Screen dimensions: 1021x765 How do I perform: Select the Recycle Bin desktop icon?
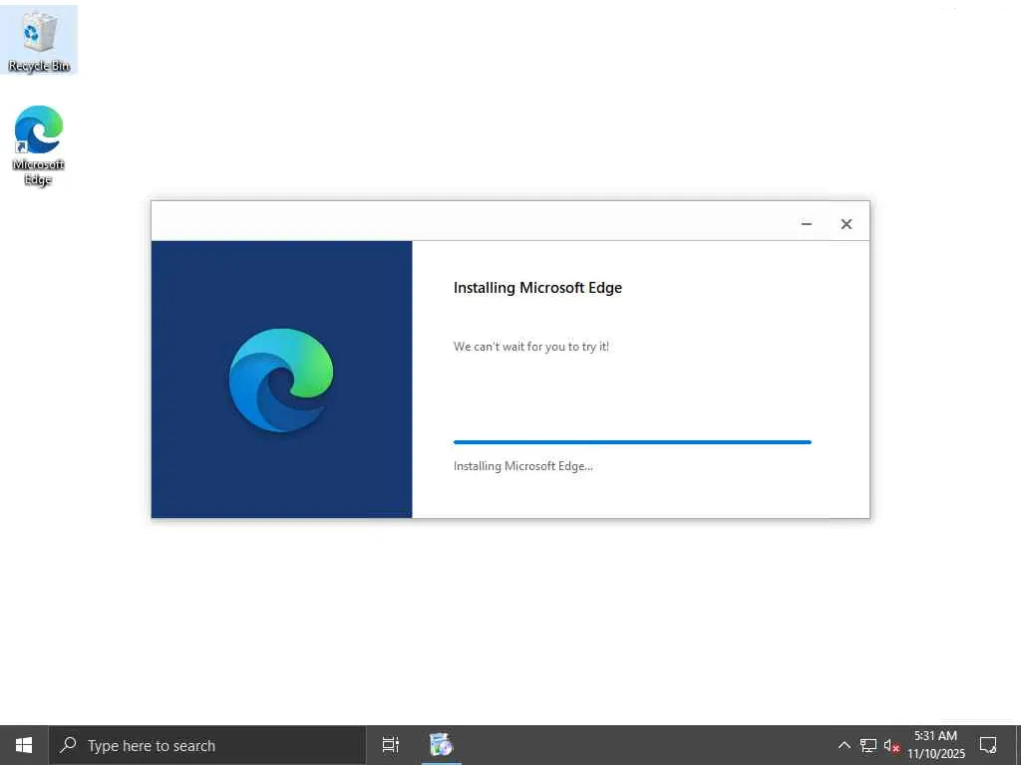pos(39,40)
